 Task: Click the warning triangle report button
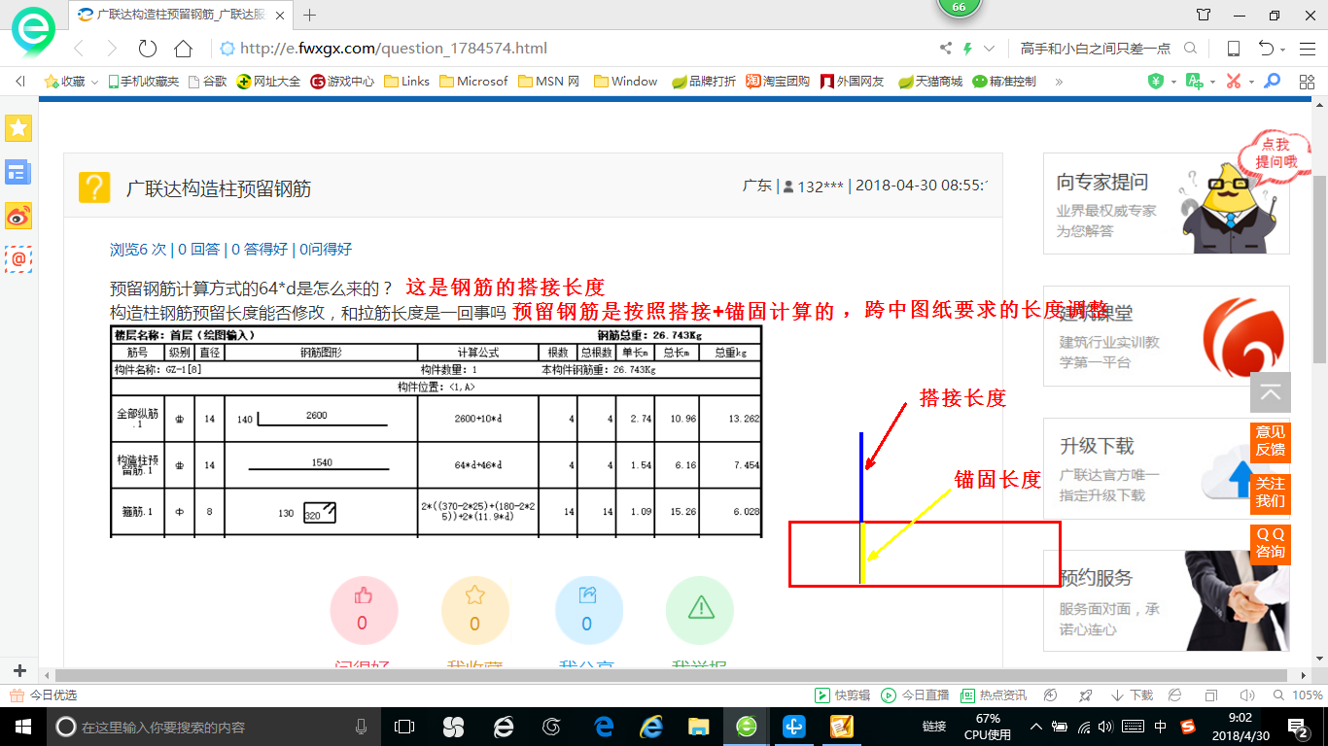700,611
